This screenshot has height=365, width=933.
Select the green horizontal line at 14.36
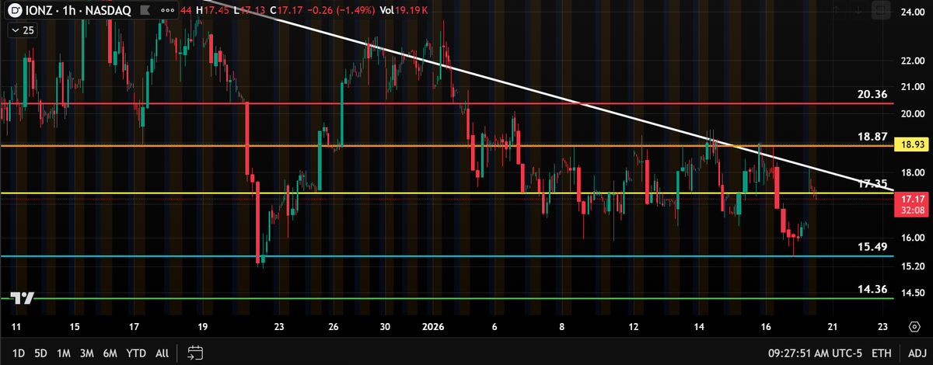447,298
